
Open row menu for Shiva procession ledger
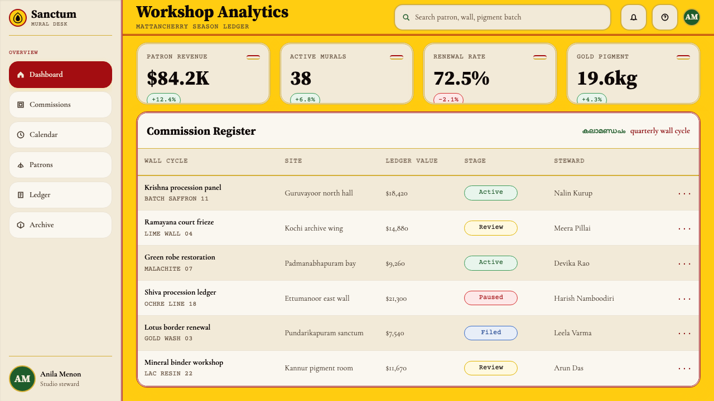(684, 299)
